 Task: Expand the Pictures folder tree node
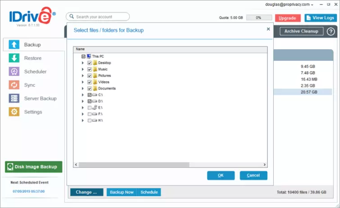[x=82, y=76]
